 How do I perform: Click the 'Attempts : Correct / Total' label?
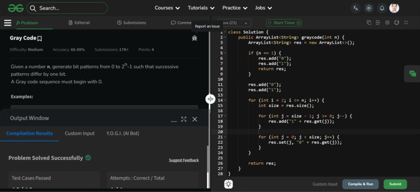coord(137,178)
